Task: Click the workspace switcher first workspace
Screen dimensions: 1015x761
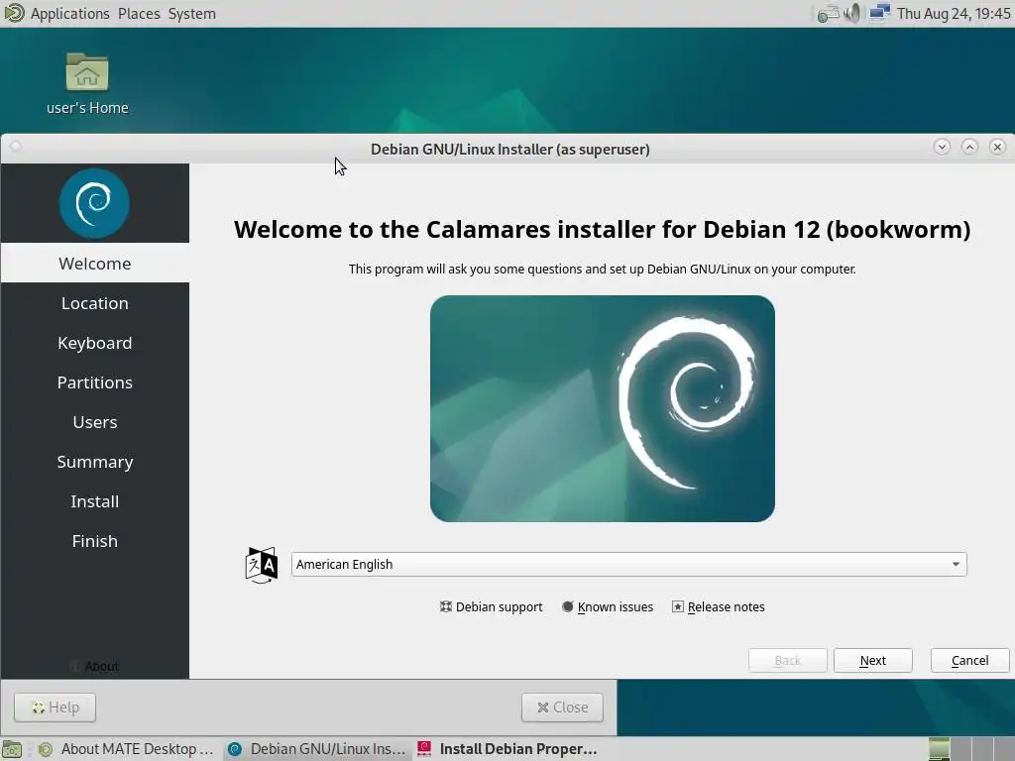Action: (940, 749)
